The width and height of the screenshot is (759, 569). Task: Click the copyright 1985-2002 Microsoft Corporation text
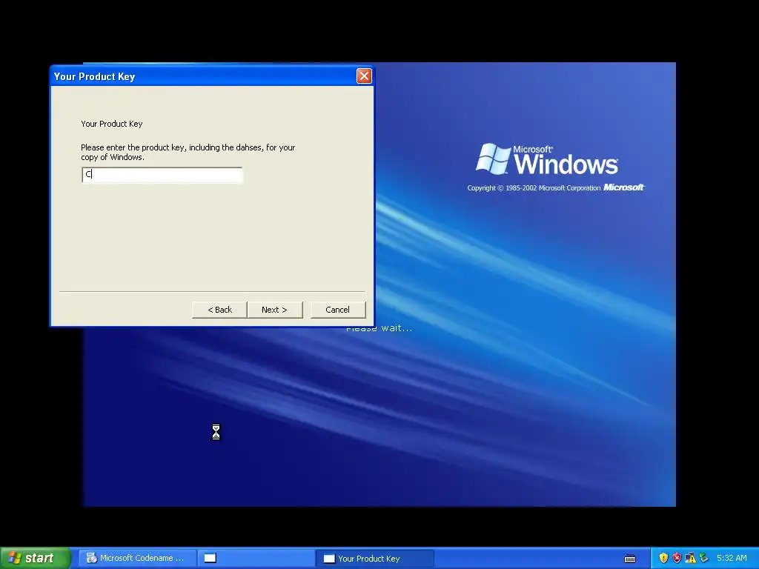coord(534,187)
